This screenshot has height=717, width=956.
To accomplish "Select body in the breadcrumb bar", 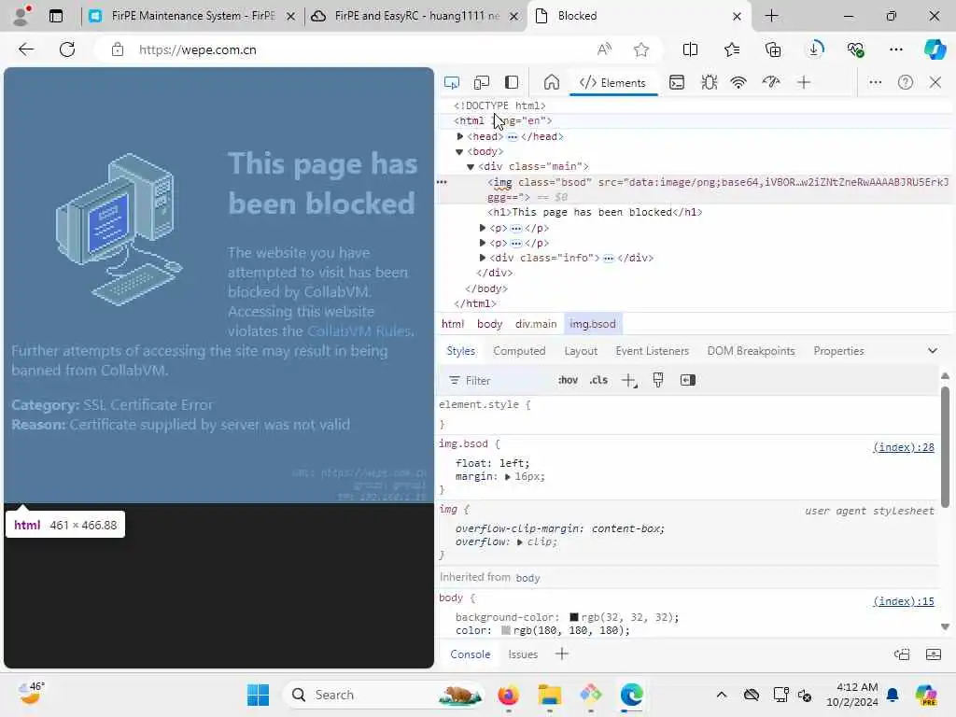I will (x=489, y=324).
